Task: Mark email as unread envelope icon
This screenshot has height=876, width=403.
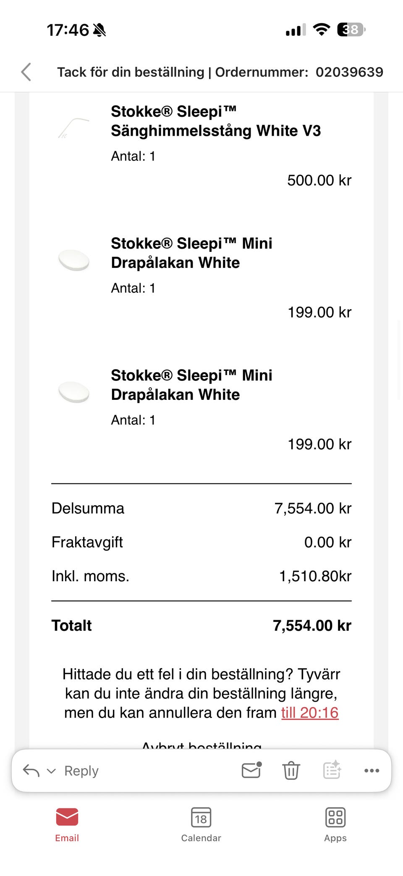Action: pyautogui.click(x=251, y=770)
